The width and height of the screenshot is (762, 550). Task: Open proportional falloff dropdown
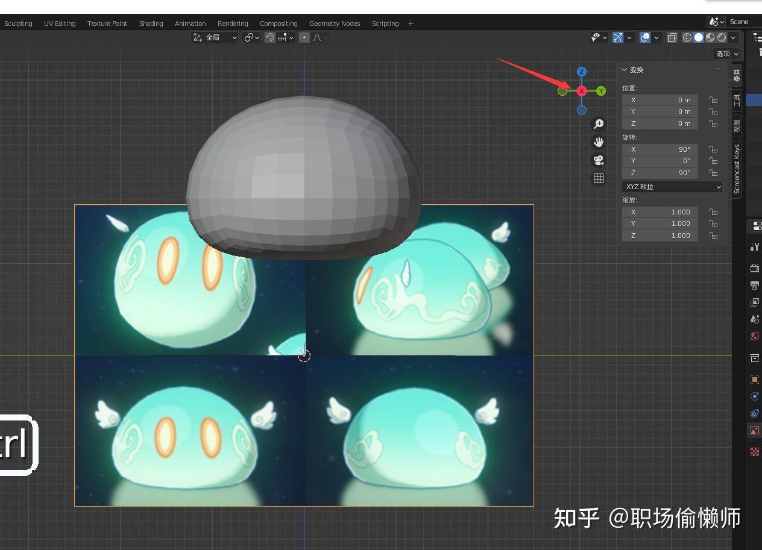click(321, 37)
